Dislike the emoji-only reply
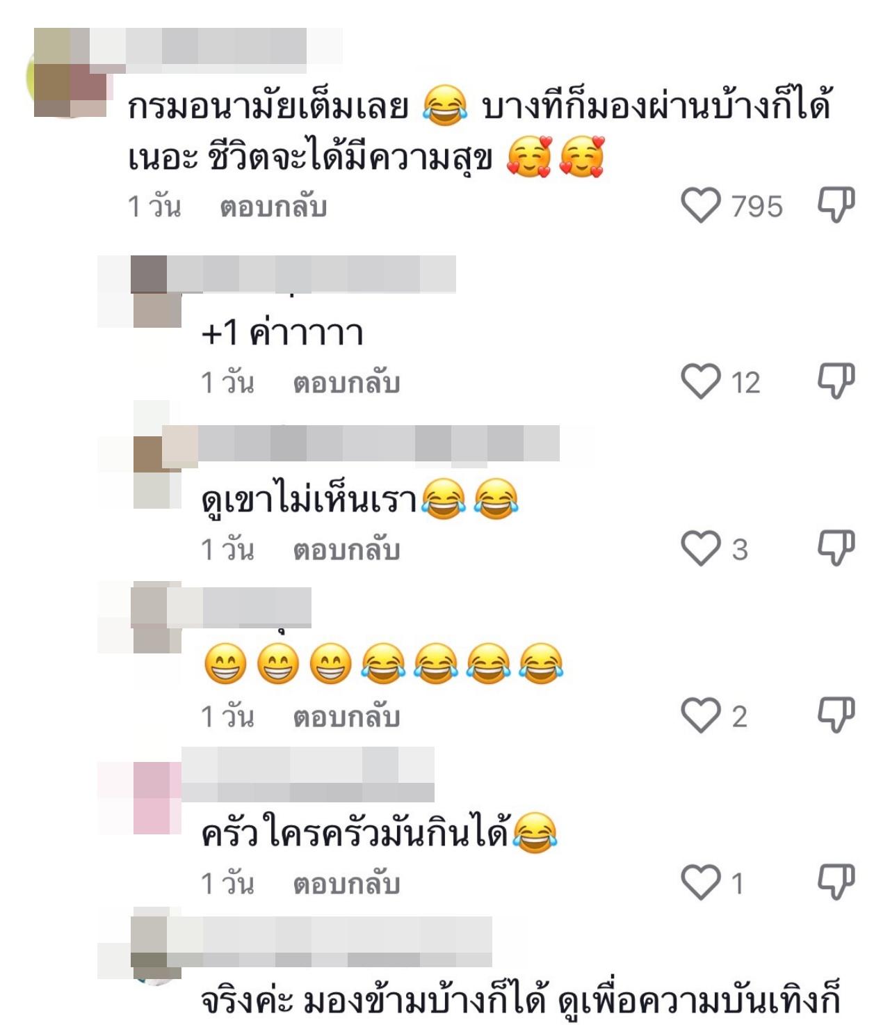This screenshot has height=1025, width=890. tap(835, 715)
